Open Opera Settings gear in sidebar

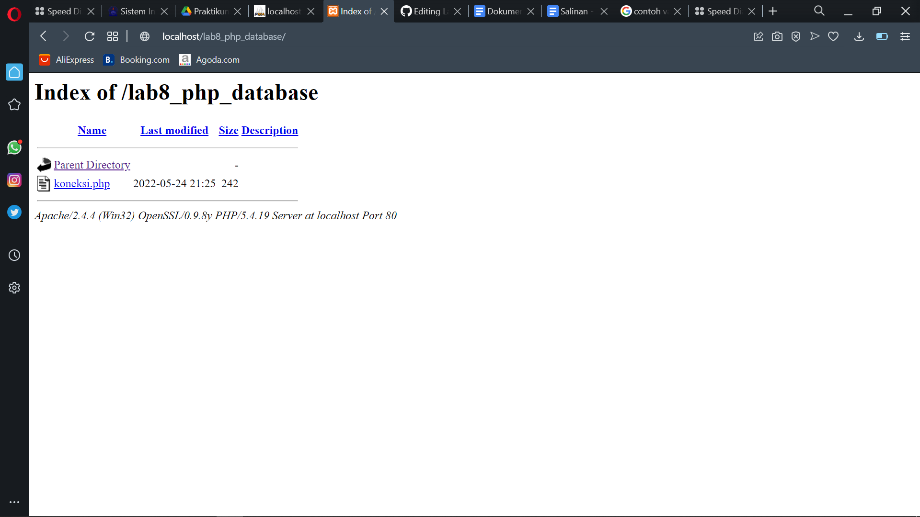pyautogui.click(x=14, y=287)
